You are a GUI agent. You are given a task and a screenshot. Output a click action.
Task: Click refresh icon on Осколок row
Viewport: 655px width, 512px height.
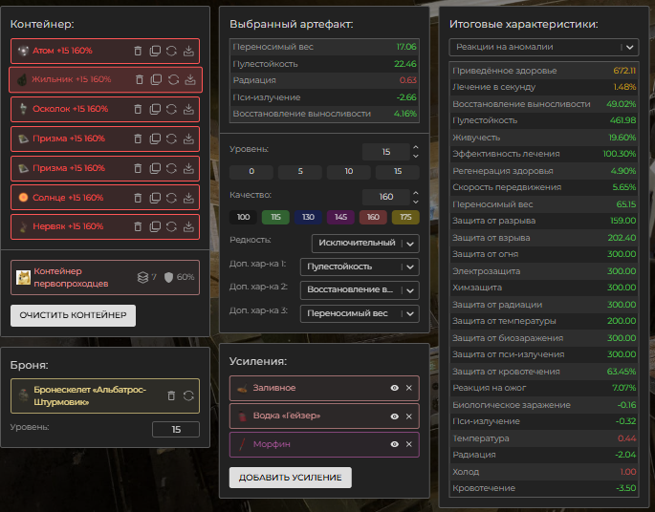(171, 109)
